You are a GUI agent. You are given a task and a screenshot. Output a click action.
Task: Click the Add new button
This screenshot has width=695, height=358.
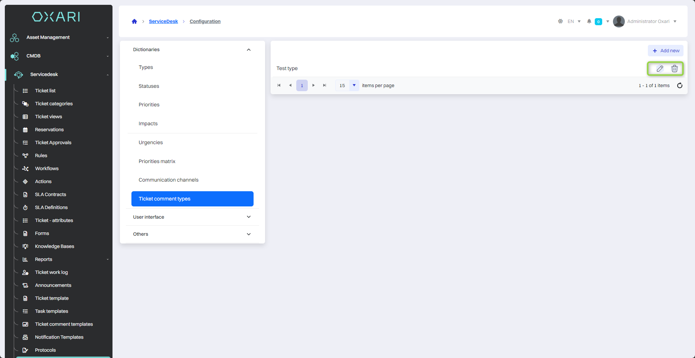click(666, 51)
